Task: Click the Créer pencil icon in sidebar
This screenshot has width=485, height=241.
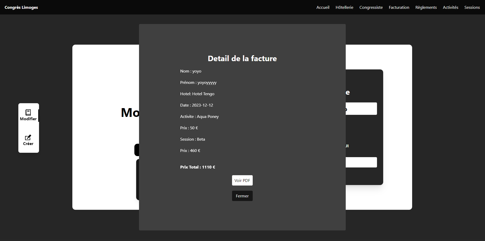Action: [x=28, y=137]
